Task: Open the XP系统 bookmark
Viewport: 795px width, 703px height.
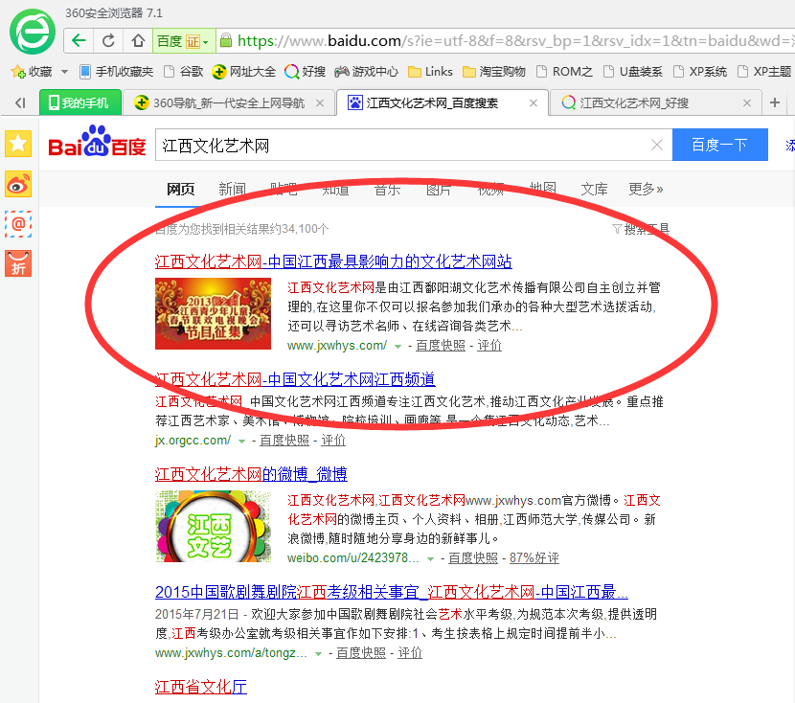Action: pos(700,72)
